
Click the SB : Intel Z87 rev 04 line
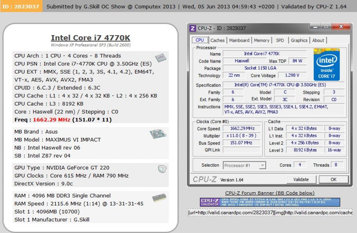coord(42,156)
